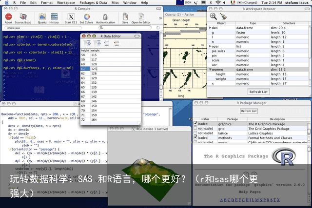Click the Structure column header

coord(289,23)
